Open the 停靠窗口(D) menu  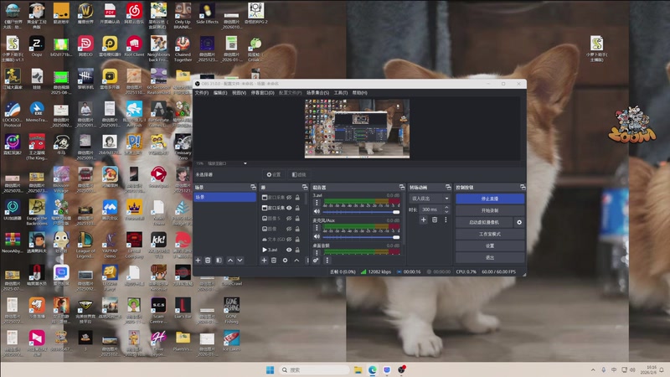tap(262, 93)
